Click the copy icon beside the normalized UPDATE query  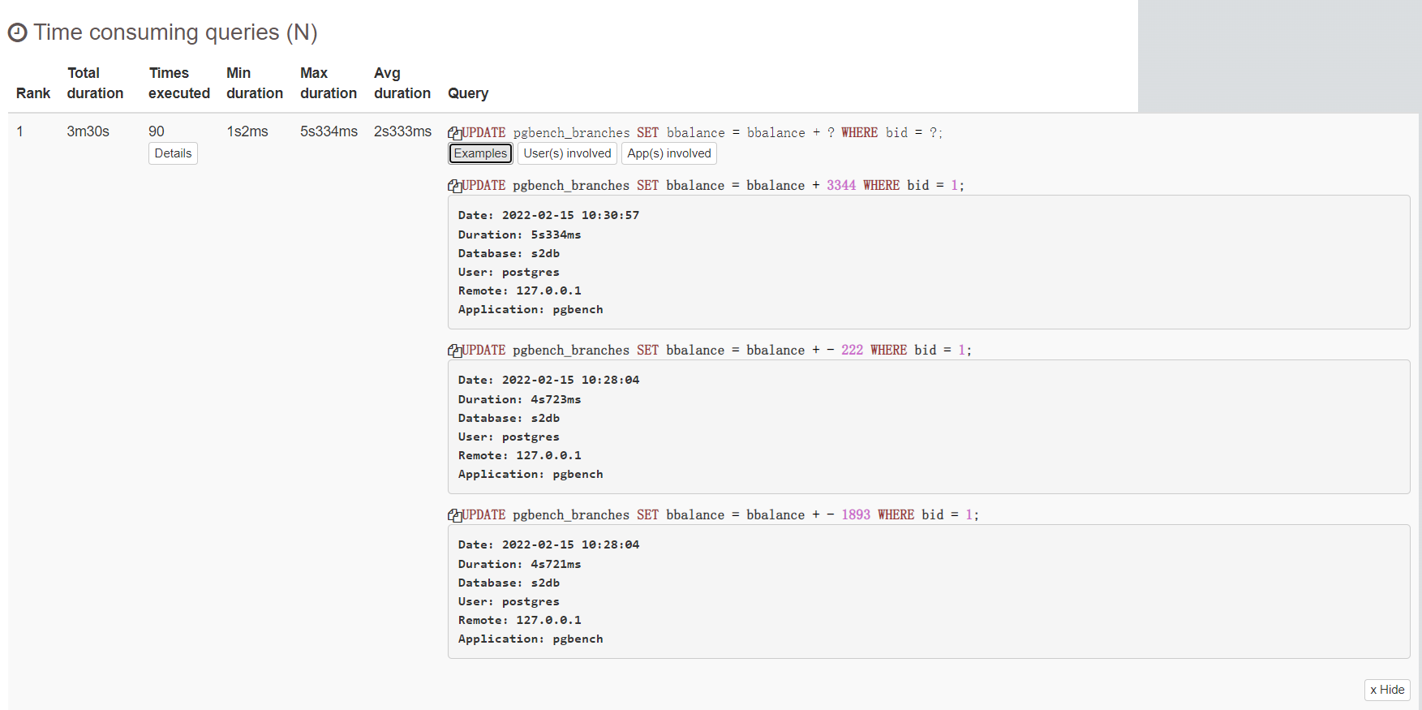pyautogui.click(x=455, y=133)
